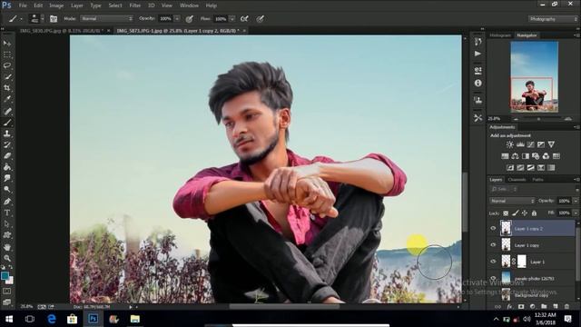
Task: Select the Hand tool
Action: pyautogui.click(x=7, y=247)
